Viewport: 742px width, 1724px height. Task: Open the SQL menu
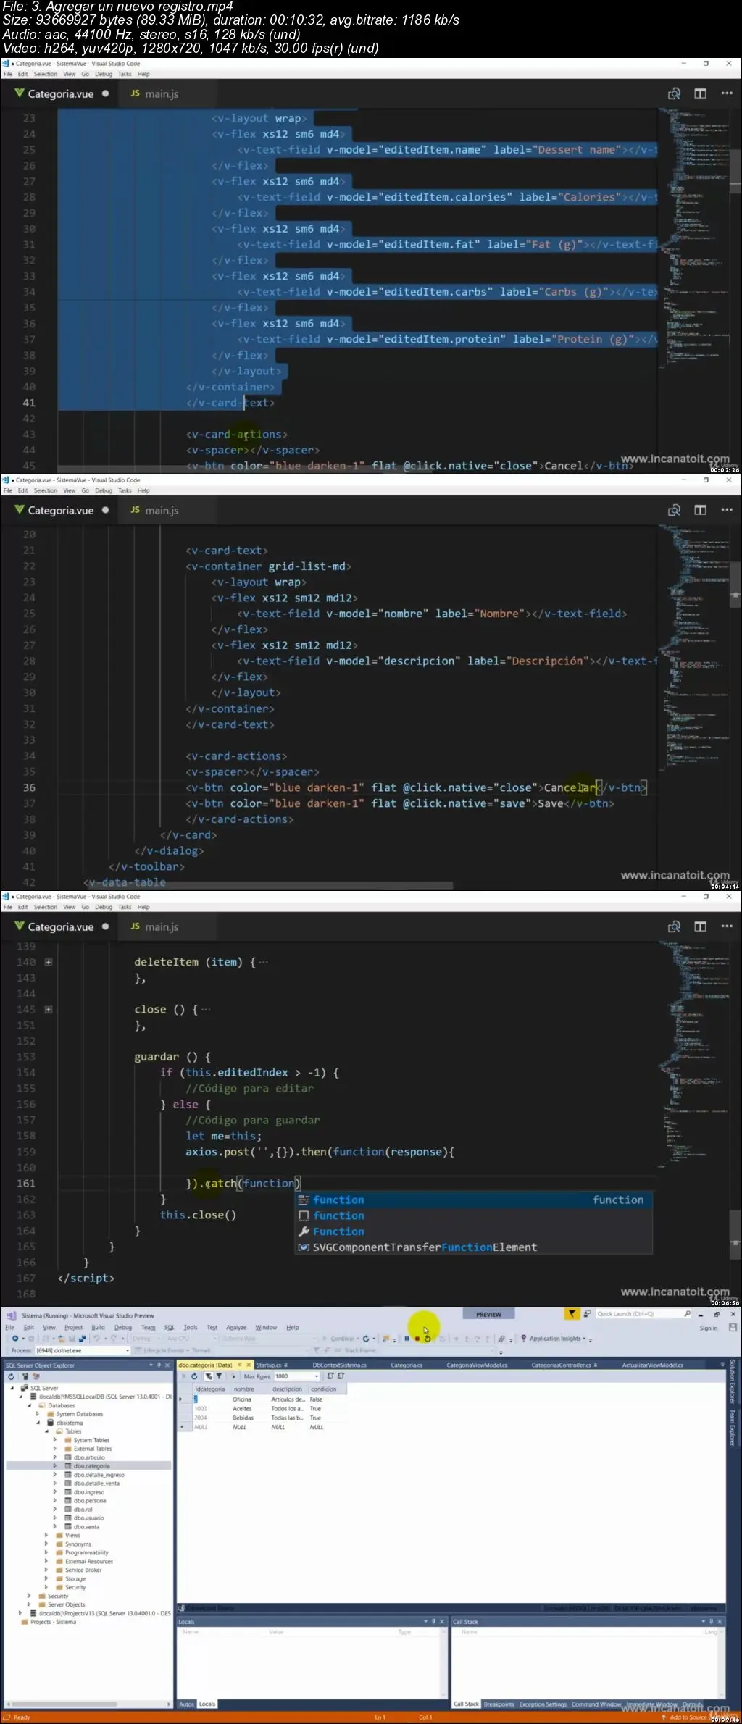pyautogui.click(x=170, y=1328)
